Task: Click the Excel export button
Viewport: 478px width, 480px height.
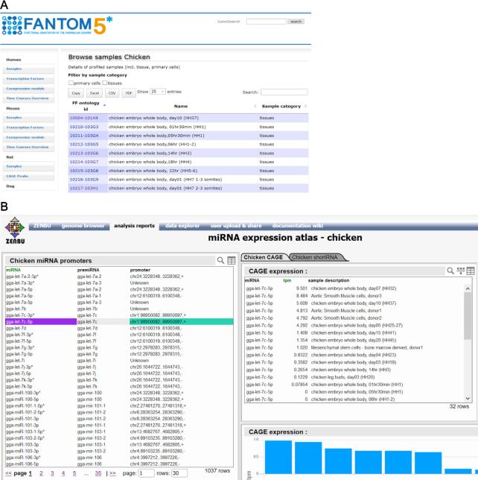Action: tap(94, 92)
